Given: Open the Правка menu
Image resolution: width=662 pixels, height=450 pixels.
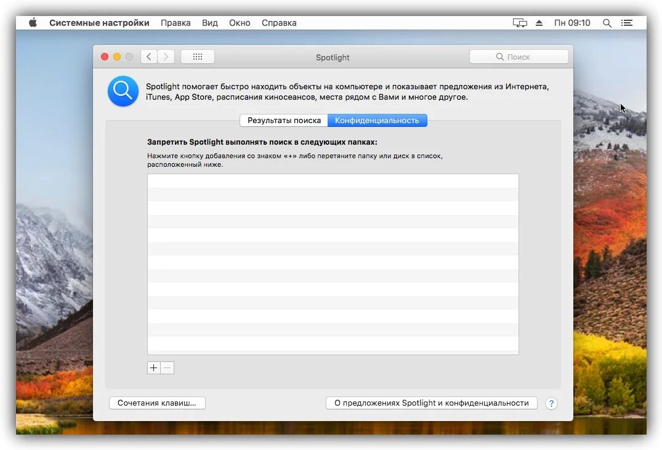Looking at the screenshot, I should (x=176, y=23).
